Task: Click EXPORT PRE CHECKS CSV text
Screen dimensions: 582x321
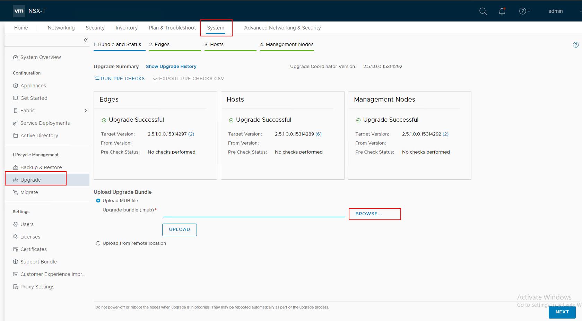Action: (x=191, y=79)
